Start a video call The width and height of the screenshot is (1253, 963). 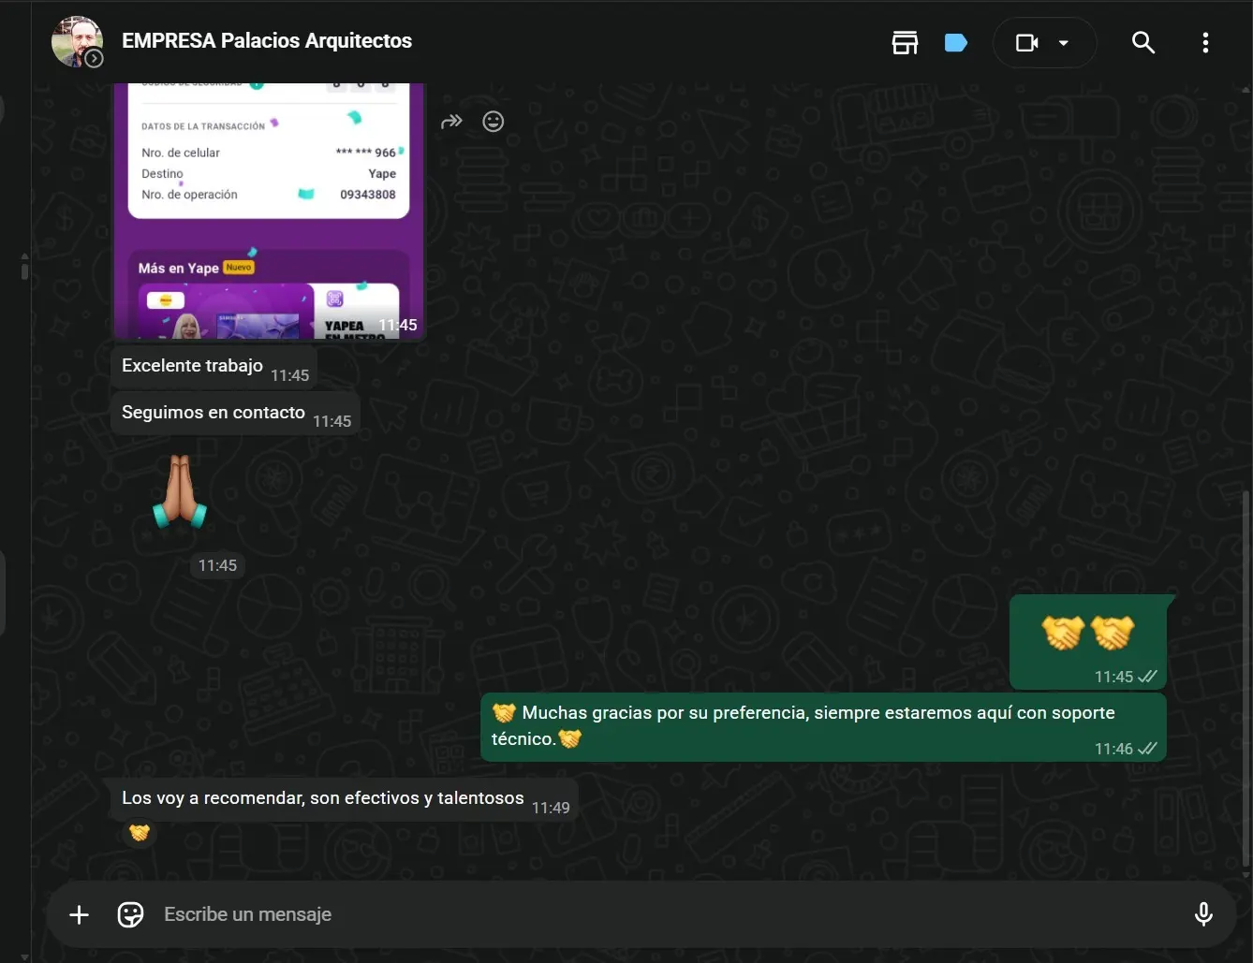point(1027,42)
